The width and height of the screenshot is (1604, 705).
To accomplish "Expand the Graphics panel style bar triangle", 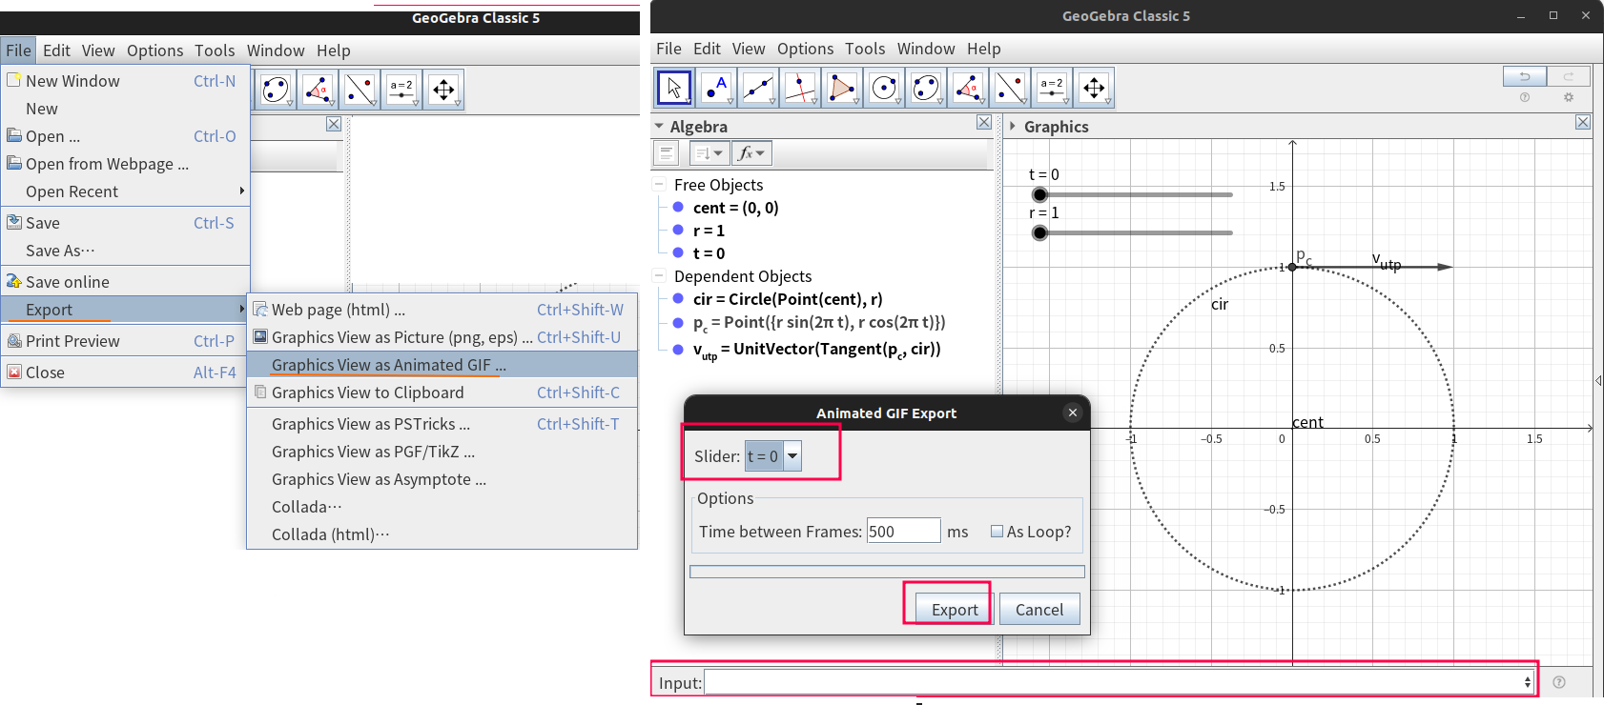I will [1012, 126].
